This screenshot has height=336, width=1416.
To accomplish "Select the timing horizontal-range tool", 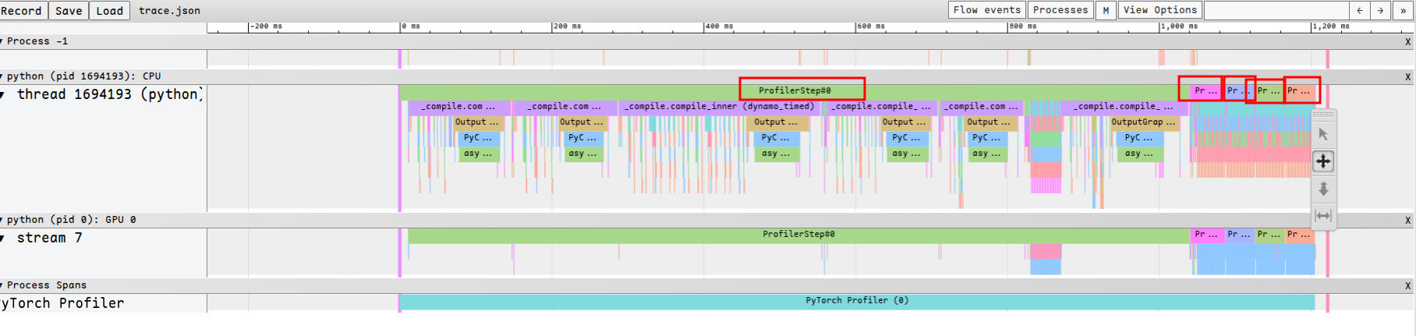I will 1323,216.
